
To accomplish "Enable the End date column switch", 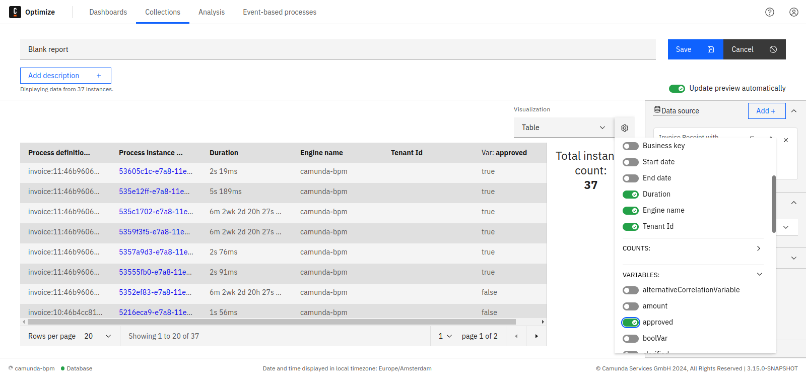I will tap(631, 178).
